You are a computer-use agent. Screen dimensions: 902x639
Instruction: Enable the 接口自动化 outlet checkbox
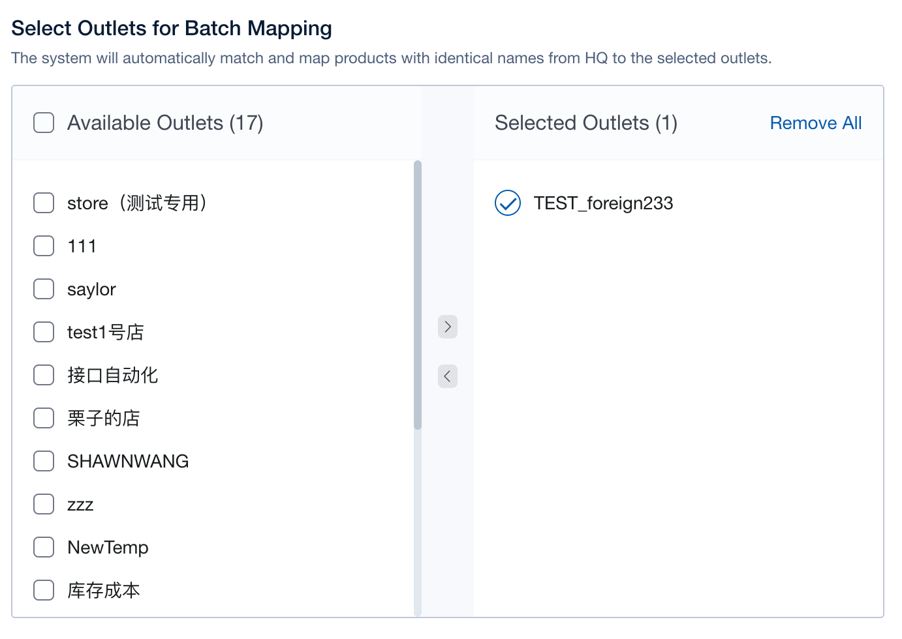tap(44, 375)
